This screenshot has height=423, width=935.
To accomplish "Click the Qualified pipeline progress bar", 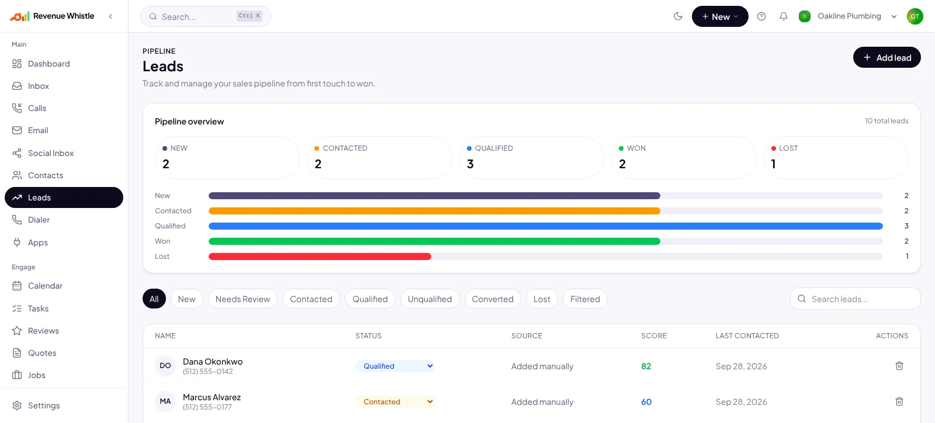I will 546,226.
